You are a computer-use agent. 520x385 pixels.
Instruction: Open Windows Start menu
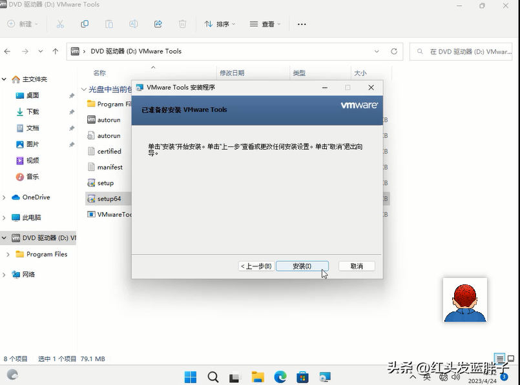[191, 377]
